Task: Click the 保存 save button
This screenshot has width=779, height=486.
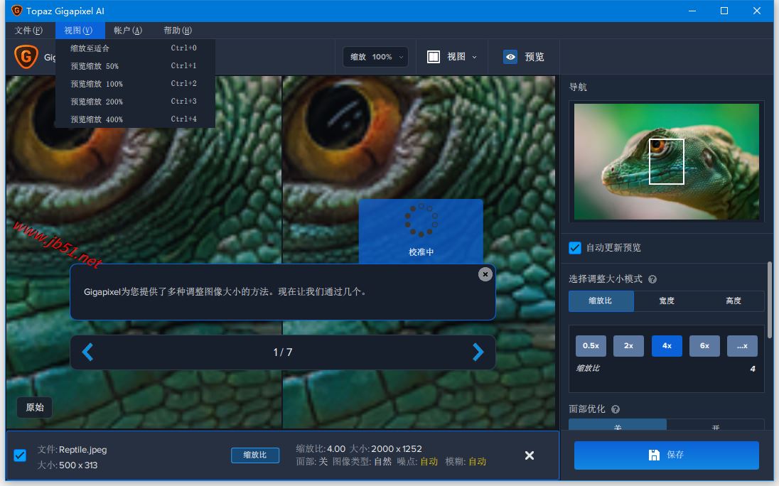Action: (x=666, y=455)
